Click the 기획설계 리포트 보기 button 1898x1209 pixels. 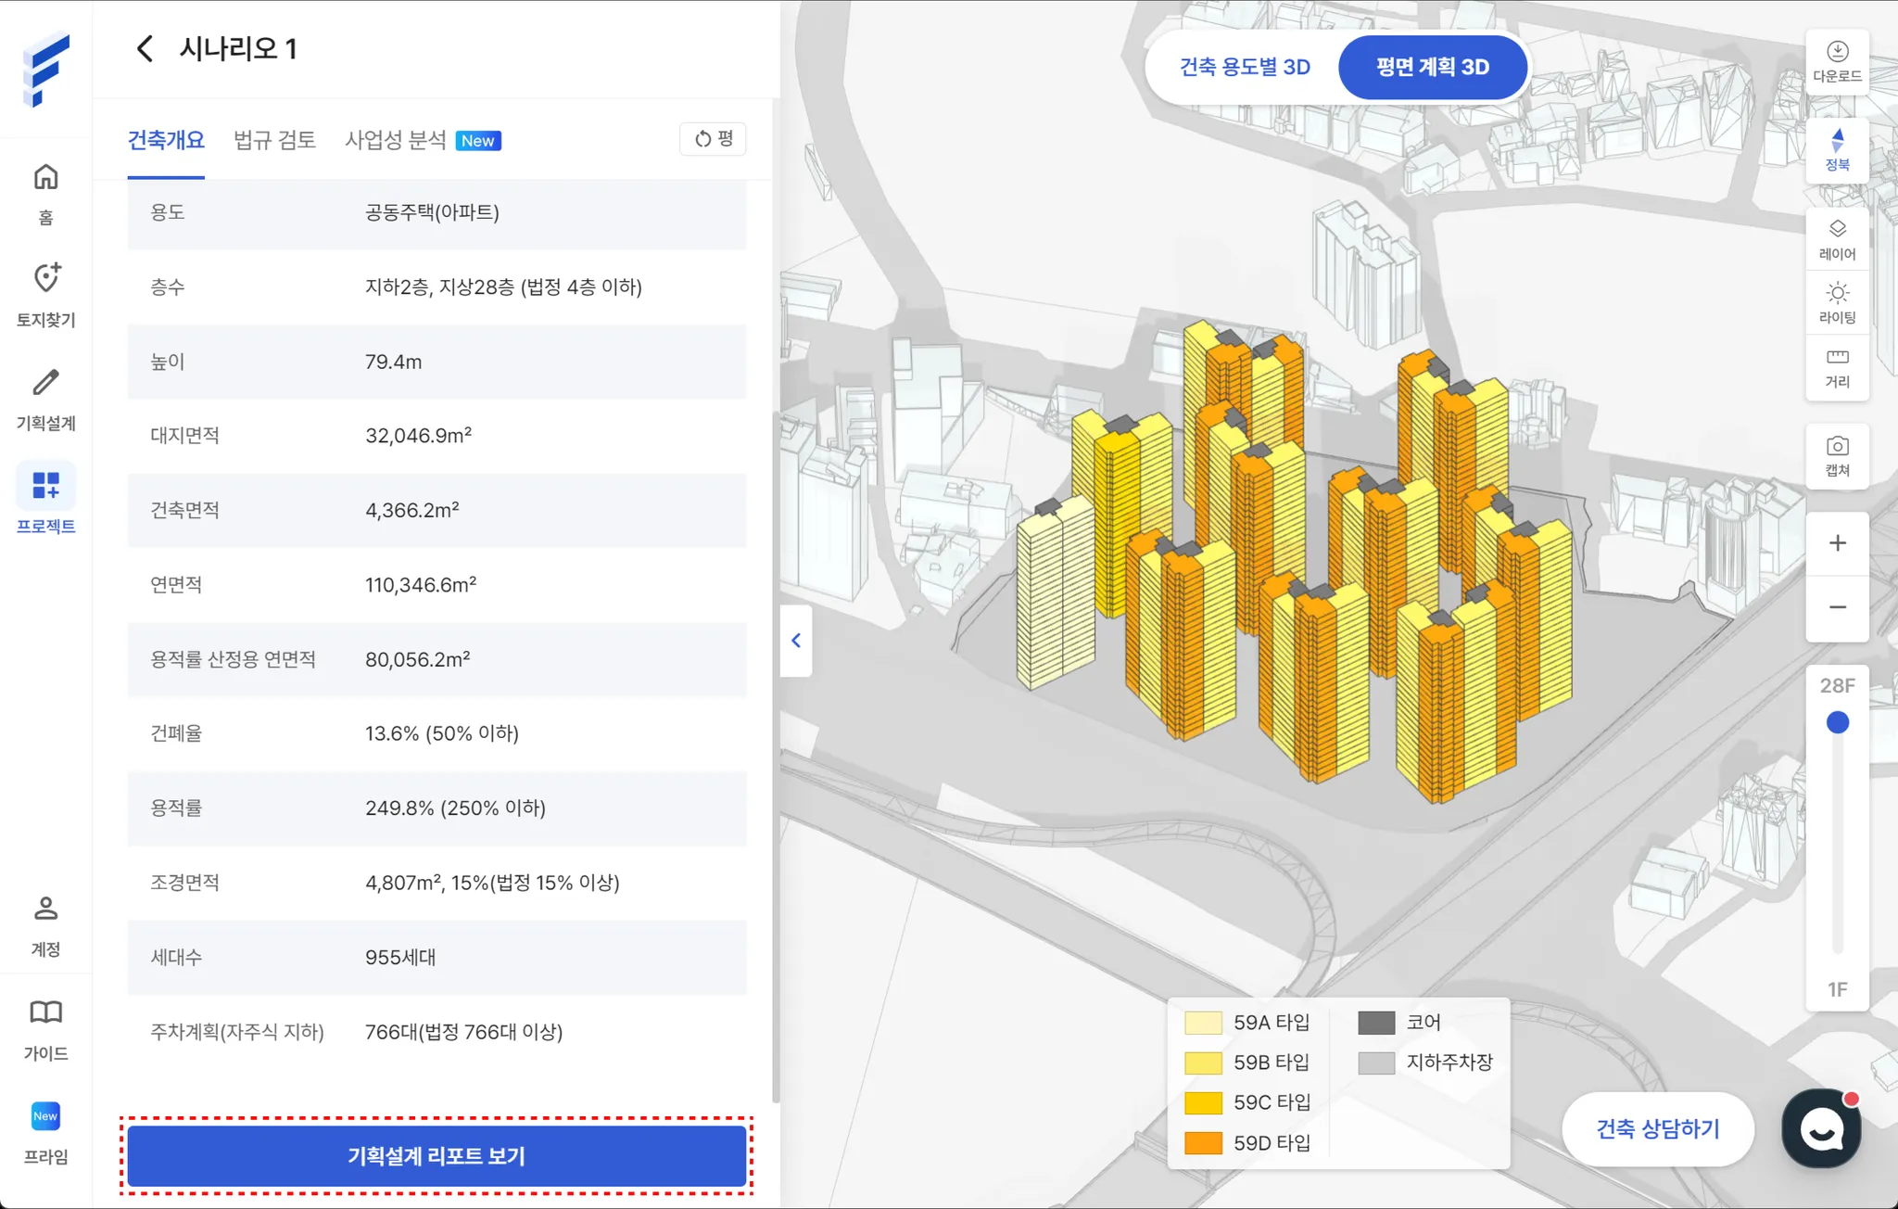[436, 1156]
